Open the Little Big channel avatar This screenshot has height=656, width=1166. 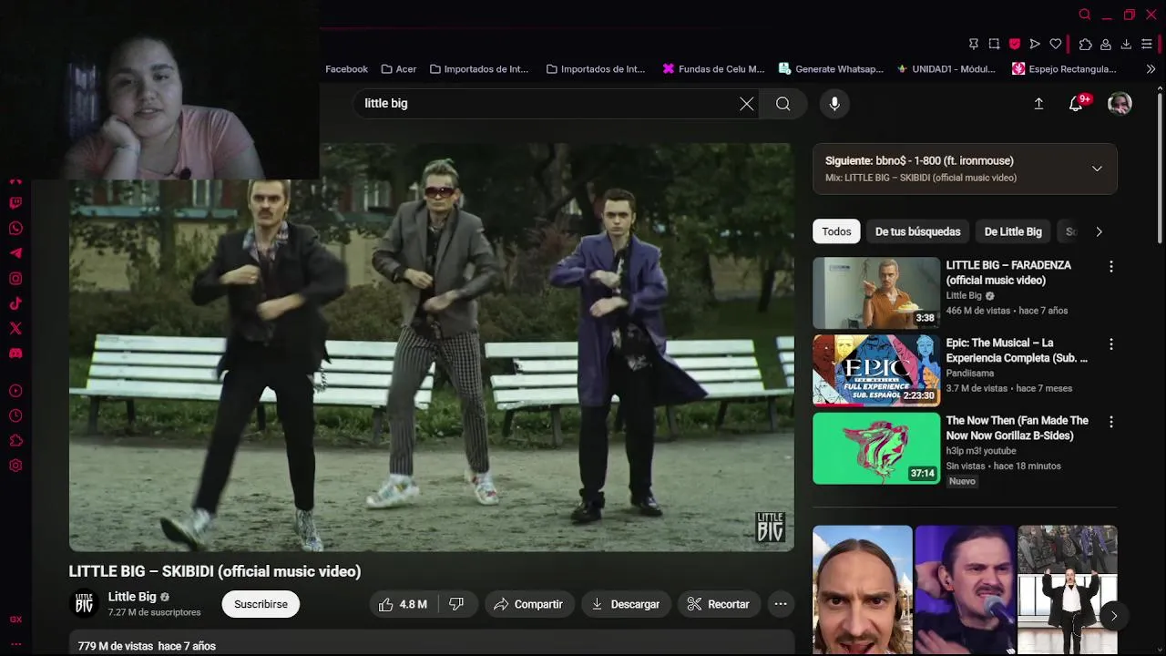(85, 604)
